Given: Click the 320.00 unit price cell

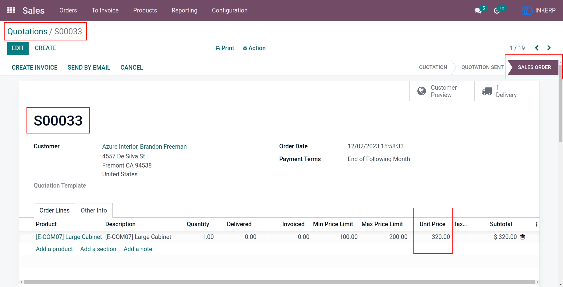Looking at the screenshot, I should (x=441, y=237).
